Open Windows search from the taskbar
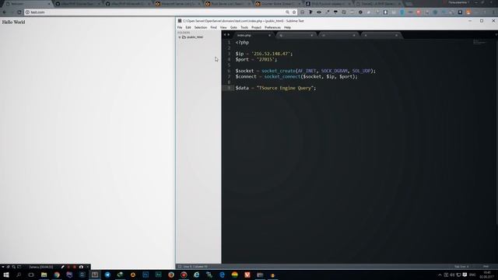498x280 pixels. coord(19,275)
